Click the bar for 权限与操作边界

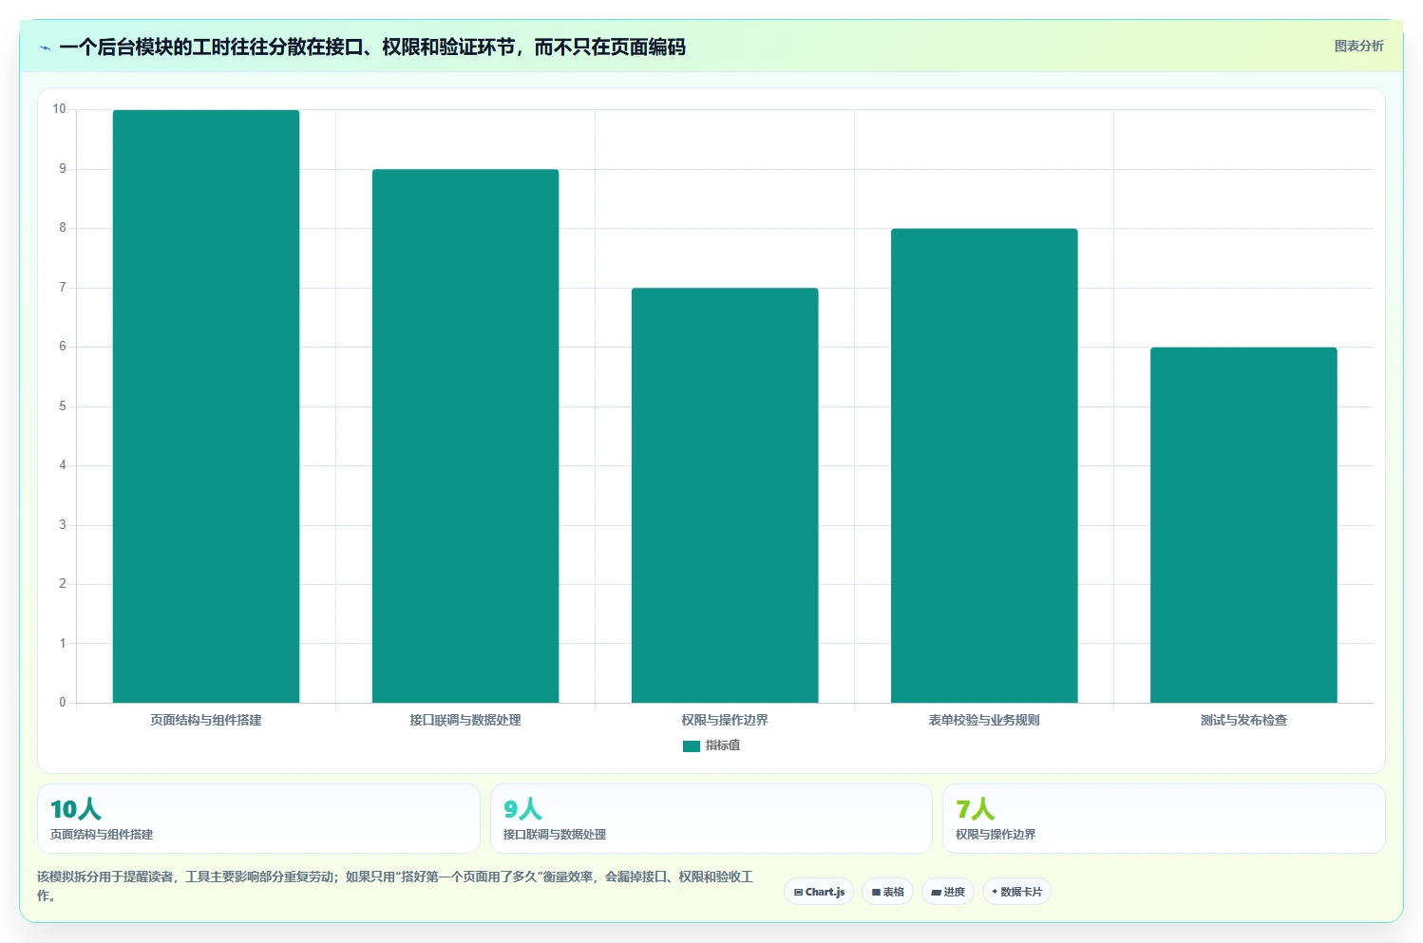tap(725, 495)
